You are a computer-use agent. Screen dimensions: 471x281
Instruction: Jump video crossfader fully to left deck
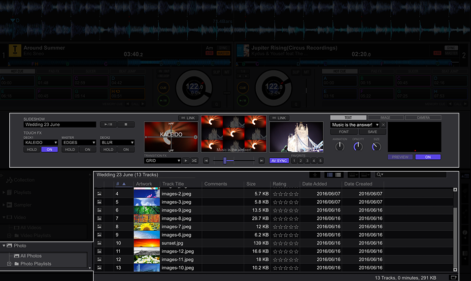tap(206, 161)
